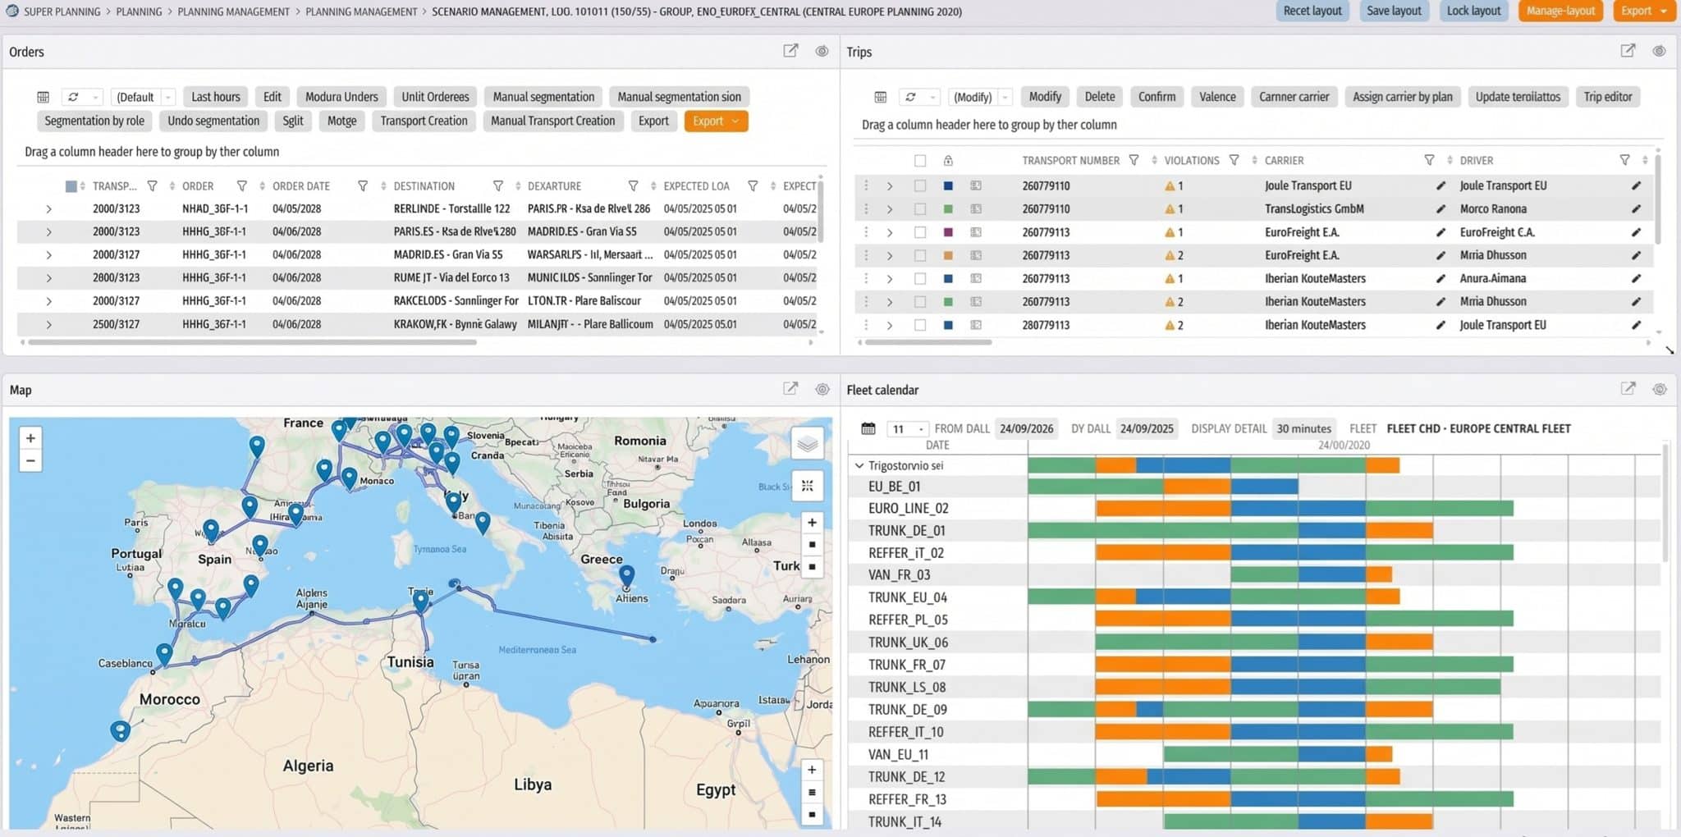The image size is (1681, 837).
Task: Open Orders panel in new window
Action: point(790,51)
